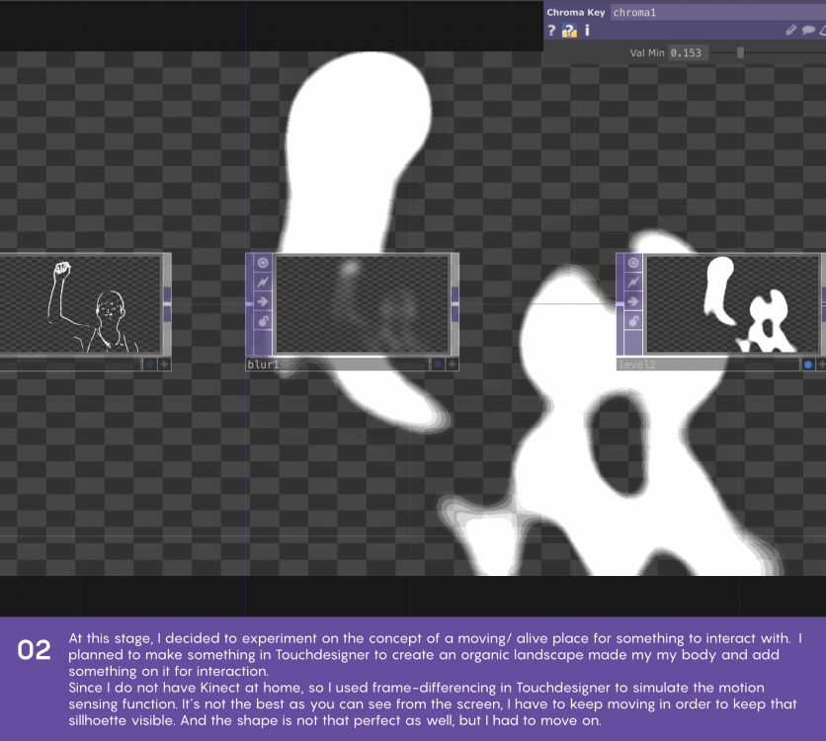The image size is (826, 741).
Task: Toggle bypass arrow flag on level2
Action: 633,301
